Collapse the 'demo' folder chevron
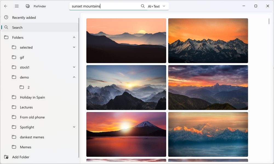274x164 pixels. [74, 77]
